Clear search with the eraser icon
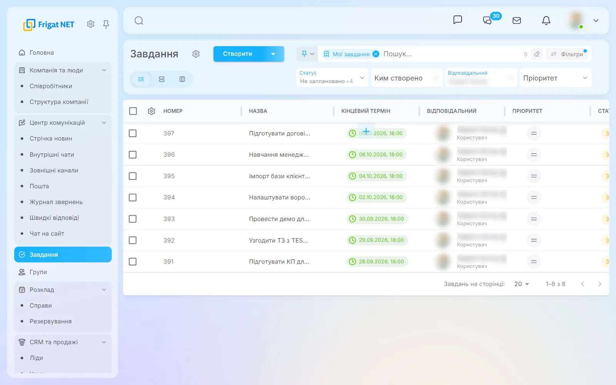The width and height of the screenshot is (616, 385). [x=537, y=54]
